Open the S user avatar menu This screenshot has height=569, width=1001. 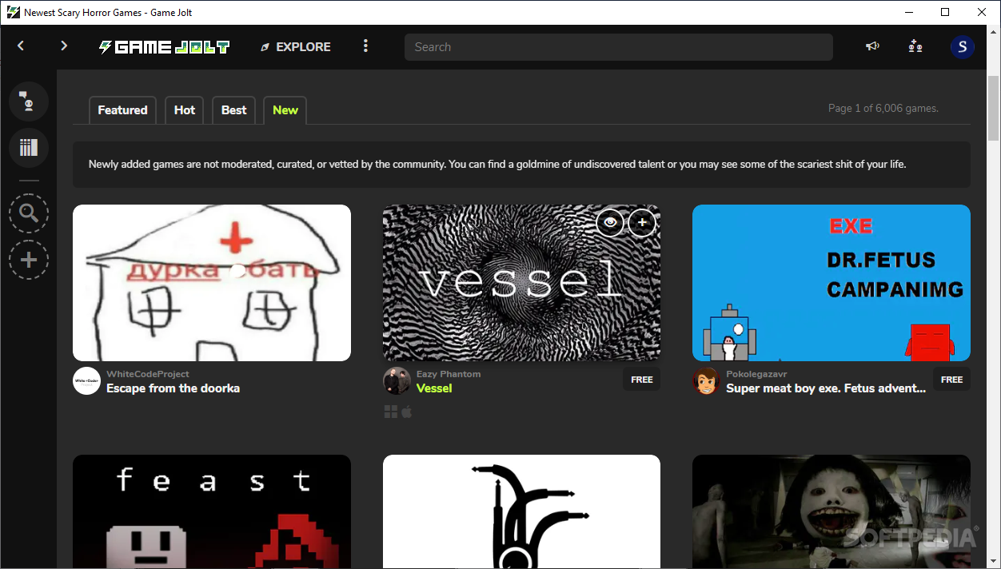click(963, 47)
